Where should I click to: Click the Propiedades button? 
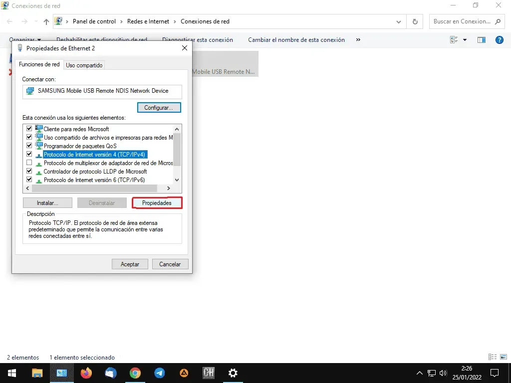click(157, 203)
